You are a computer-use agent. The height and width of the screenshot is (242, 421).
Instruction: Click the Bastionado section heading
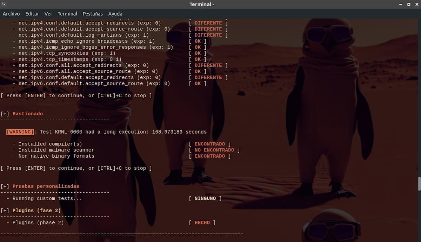27,114
